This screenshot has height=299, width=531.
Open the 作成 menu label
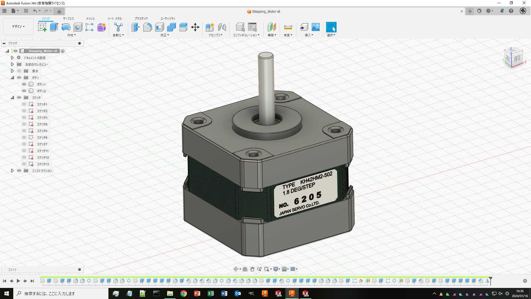[71, 35]
